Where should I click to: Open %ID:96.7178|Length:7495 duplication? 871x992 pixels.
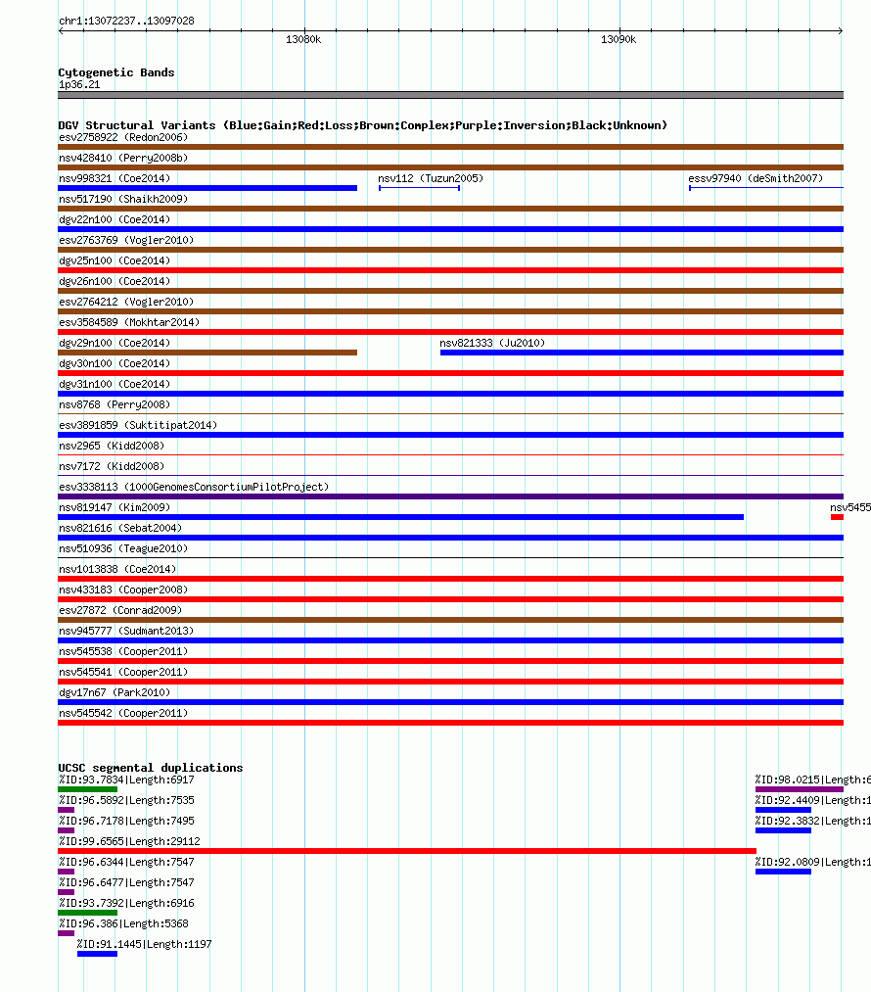pos(126,822)
